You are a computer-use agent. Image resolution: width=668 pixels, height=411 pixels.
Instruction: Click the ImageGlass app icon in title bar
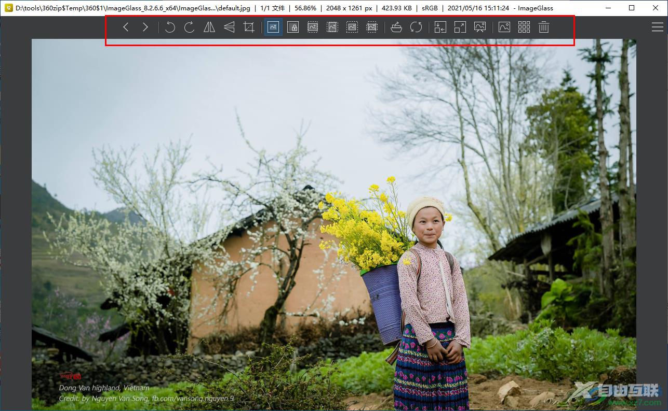tap(8, 8)
